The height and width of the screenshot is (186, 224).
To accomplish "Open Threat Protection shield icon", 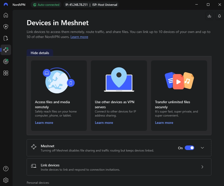I will point(6,27).
